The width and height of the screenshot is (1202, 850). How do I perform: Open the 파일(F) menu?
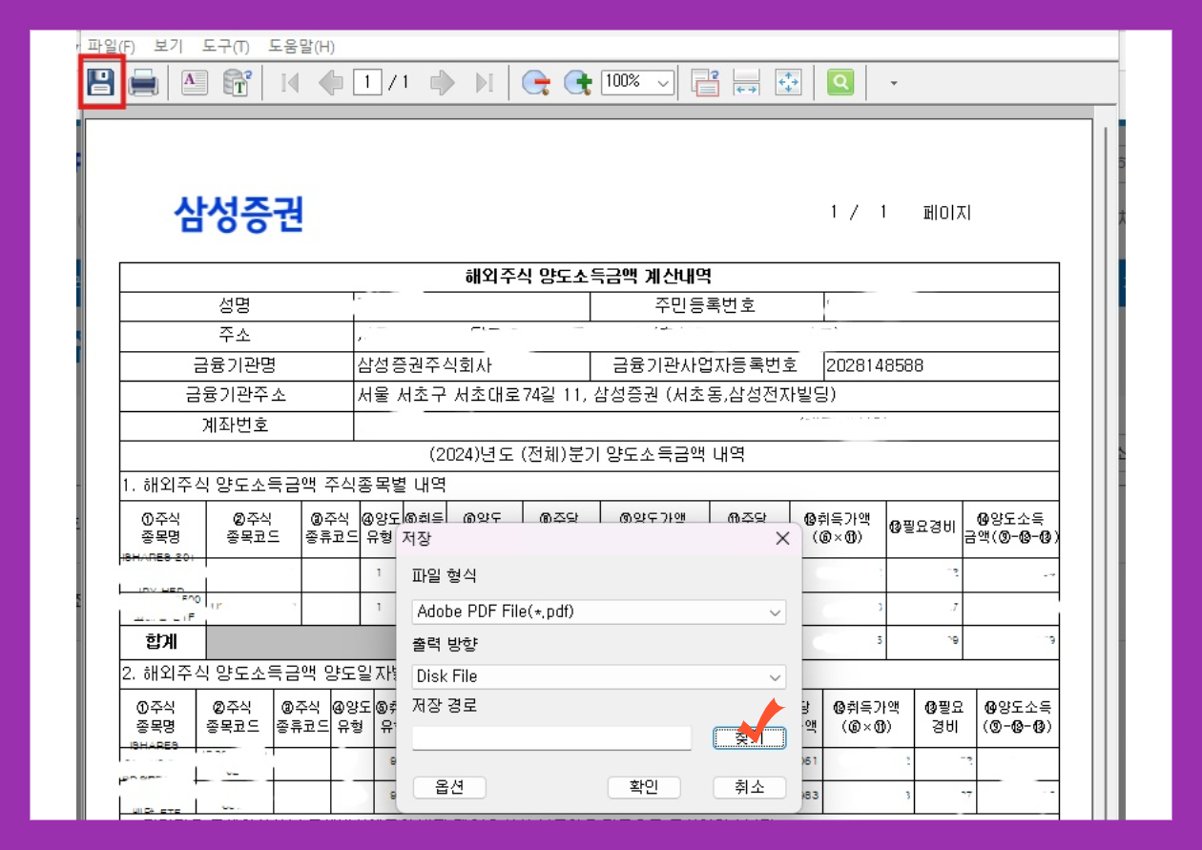point(112,46)
